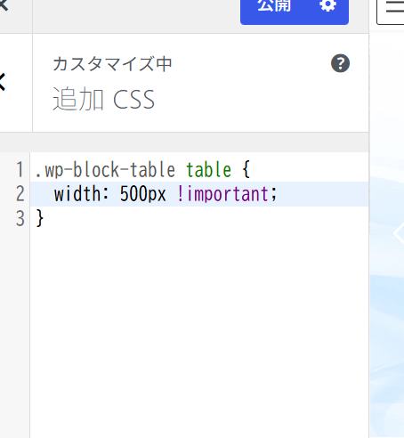Click the 追加 CSS heading
Image resolution: width=404 pixels, height=438 pixels.
[x=103, y=100]
